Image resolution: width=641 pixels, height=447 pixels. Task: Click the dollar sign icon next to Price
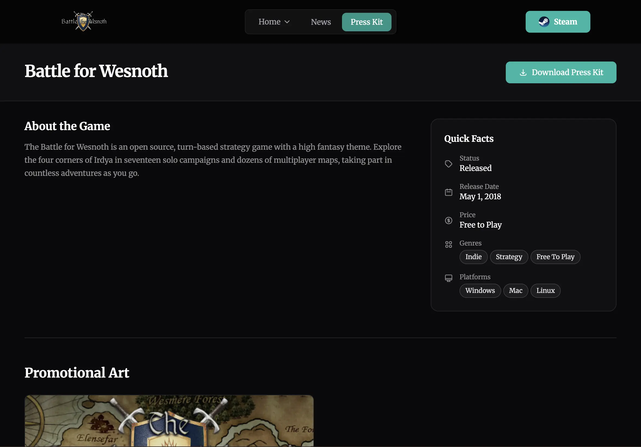point(448,221)
